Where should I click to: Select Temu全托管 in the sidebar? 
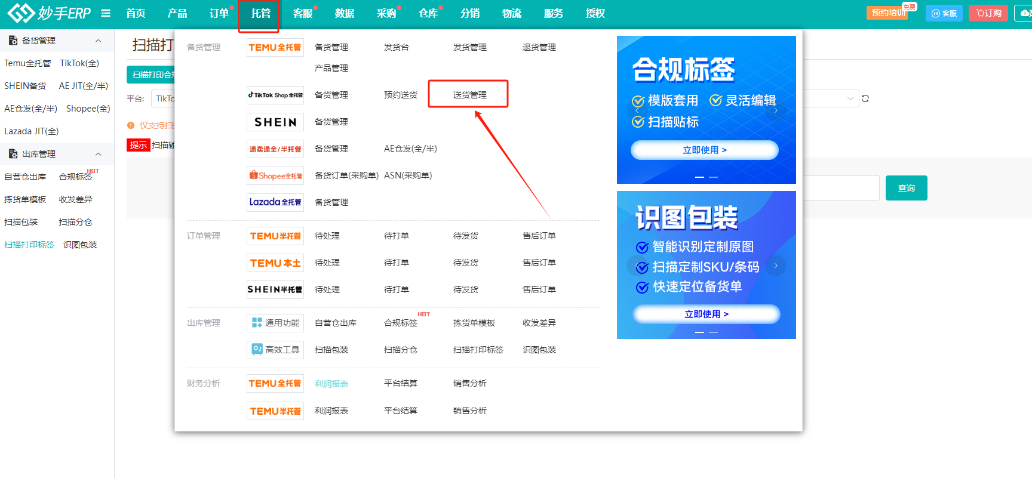(27, 63)
